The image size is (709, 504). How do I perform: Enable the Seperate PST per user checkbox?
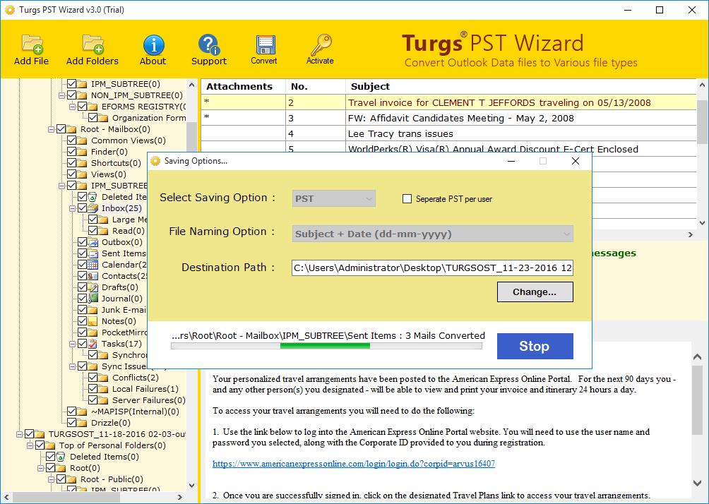click(407, 199)
